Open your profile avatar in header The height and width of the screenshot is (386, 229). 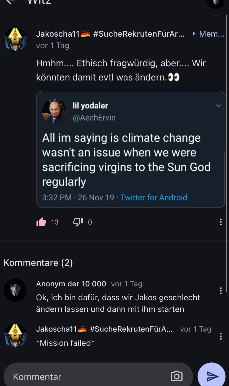coord(215,2)
